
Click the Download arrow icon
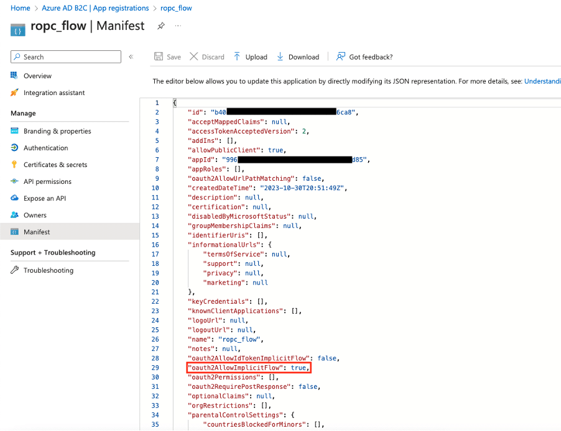[x=280, y=57]
